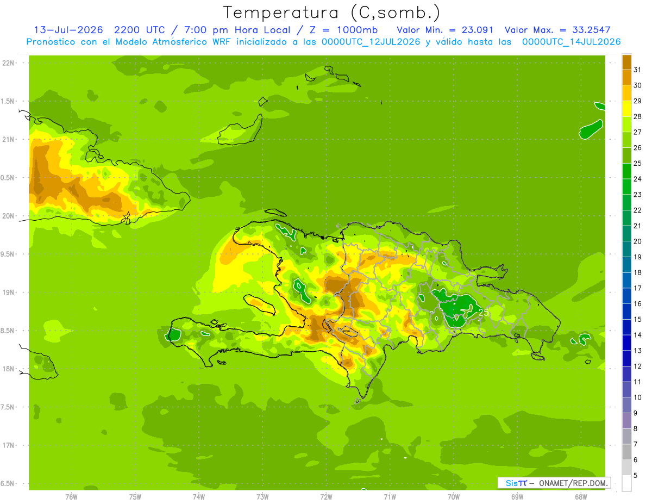This screenshot has height=504, width=652.
Task: Click the colorbar label "20"
Action: tap(637, 241)
